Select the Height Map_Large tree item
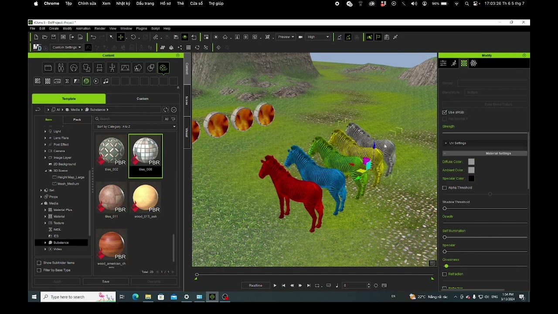Screen dimensions: 558x314 (71, 177)
